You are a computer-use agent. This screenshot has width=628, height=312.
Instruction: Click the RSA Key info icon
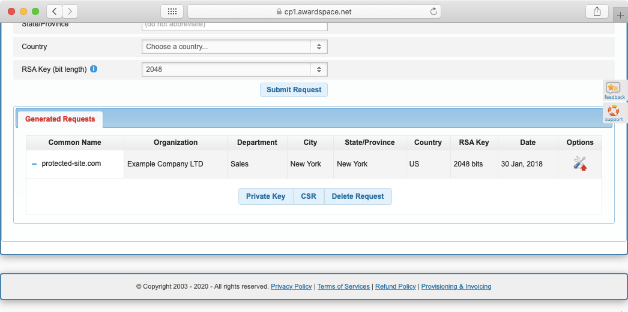[x=94, y=69]
